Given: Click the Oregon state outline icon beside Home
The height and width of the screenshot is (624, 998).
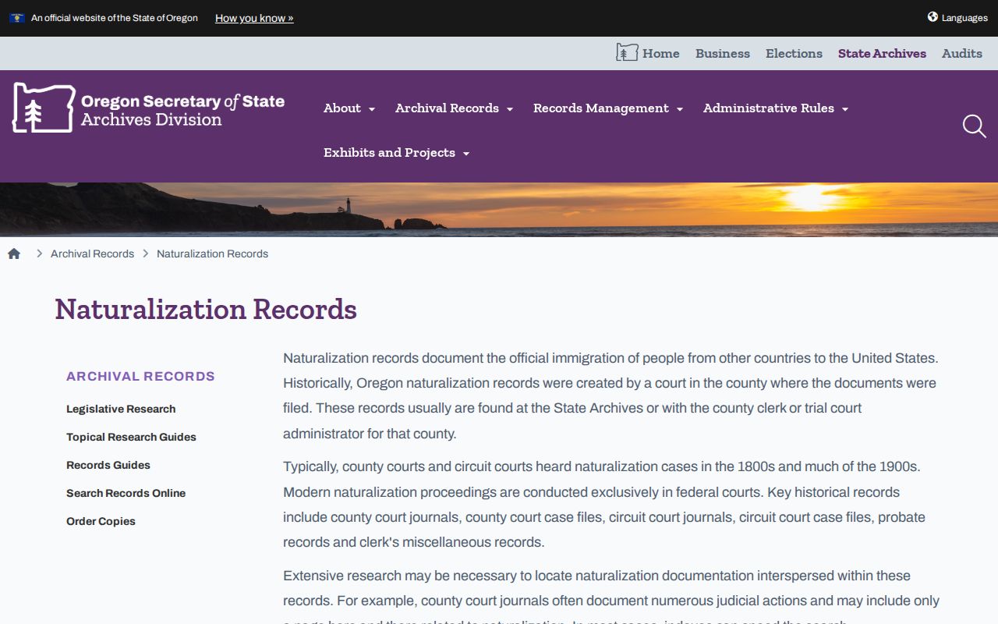Looking at the screenshot, I should 627,53.
